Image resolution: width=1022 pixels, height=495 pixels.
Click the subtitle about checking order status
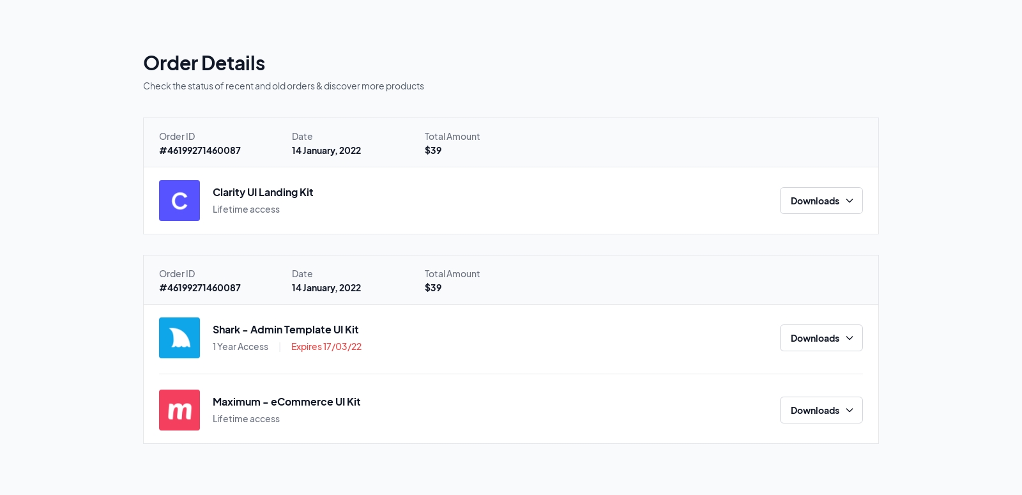(284, 86)
